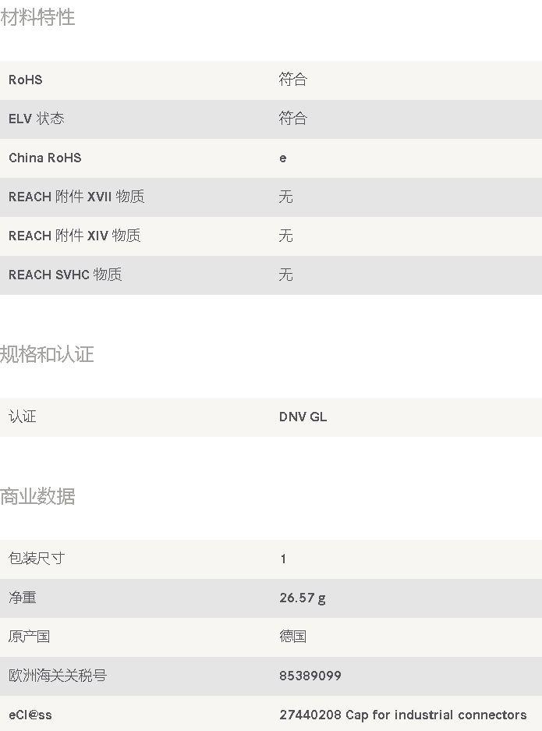Image resolution: width=542 pixels, height=731 pixels.
Task: Click the 符合 value for RoHS
Action: click(x=292, y=80)
